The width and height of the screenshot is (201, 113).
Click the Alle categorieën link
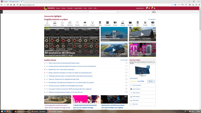(152, 19)
